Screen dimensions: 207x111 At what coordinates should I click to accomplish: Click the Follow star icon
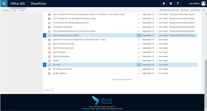click(x=192, y=10)
